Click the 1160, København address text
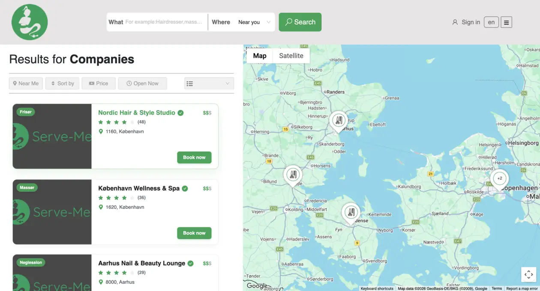 pyautogui.click(x=125, y=131)
